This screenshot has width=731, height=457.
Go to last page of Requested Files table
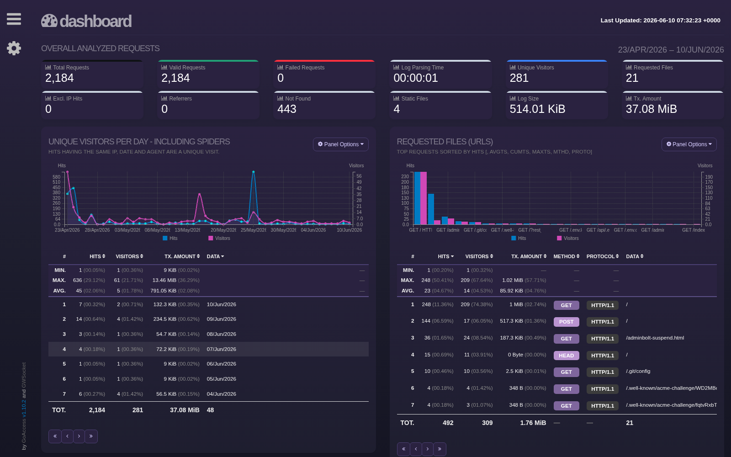pos(440,449)
